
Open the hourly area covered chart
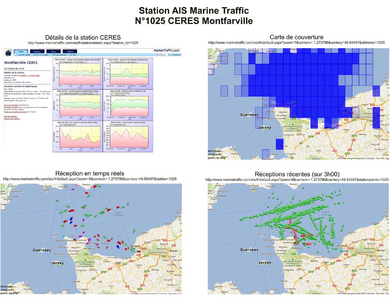coord(78,137)
